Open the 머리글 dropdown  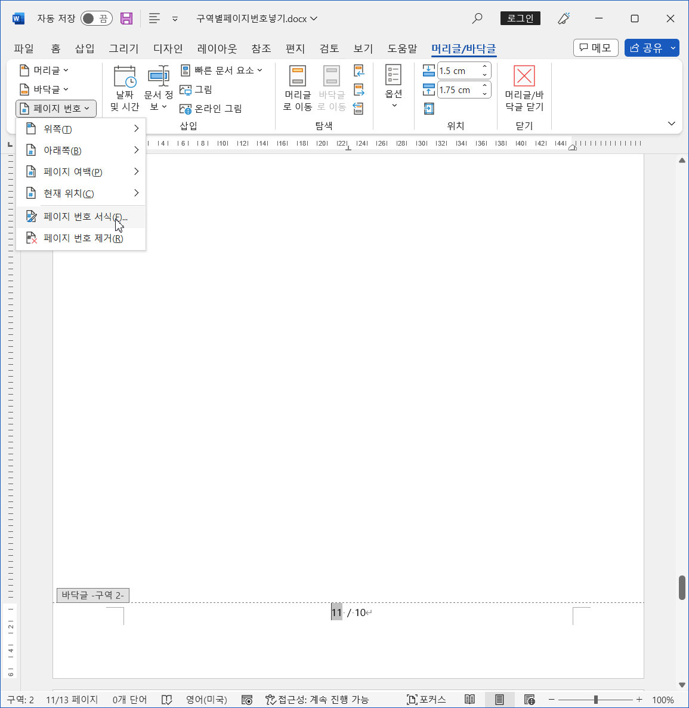click(44, 70)
